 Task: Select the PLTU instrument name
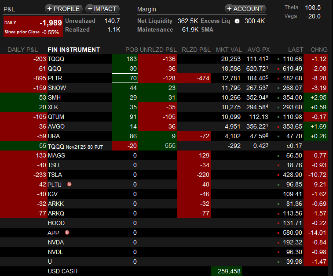55,184
